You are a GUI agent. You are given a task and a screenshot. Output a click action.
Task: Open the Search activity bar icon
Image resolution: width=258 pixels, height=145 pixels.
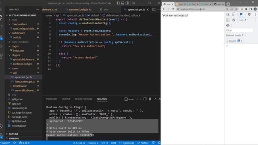(1, 27)
